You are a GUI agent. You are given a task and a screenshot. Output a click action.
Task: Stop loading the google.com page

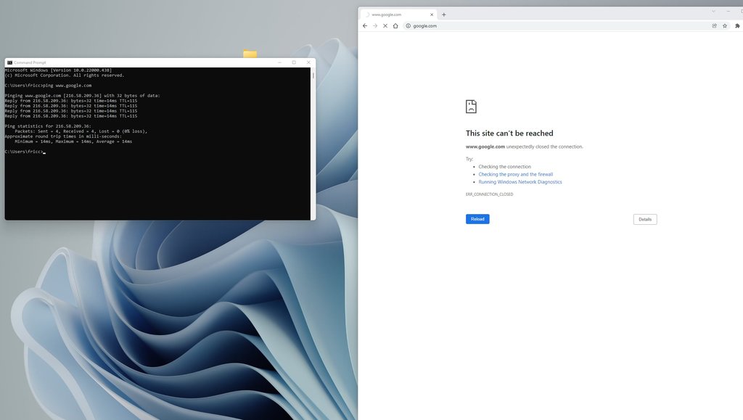point(385,26)
